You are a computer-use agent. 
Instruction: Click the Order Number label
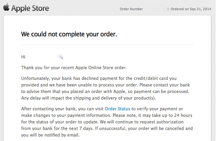coord(131,9)
